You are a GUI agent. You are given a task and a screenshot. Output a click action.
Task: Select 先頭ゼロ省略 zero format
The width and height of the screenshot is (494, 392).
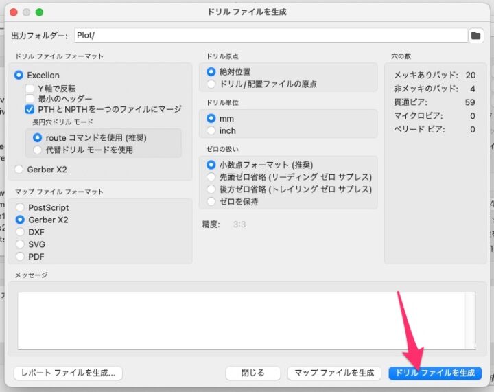(211, 176)
